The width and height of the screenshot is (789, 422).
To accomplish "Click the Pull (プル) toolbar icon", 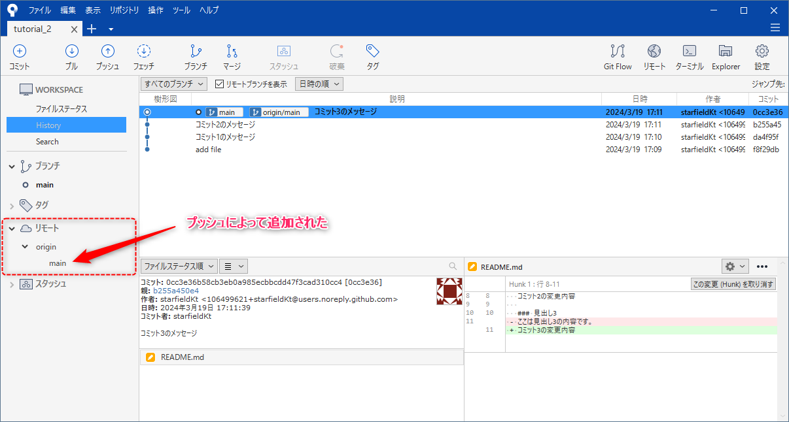I will click(x=72, y=52).
